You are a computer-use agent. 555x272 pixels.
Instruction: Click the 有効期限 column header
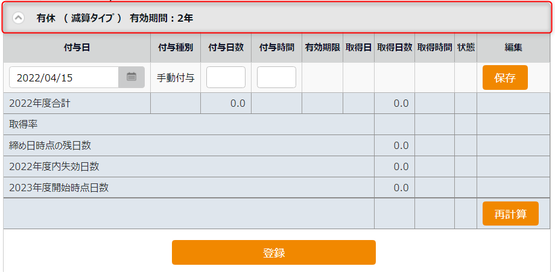[322, 48]
